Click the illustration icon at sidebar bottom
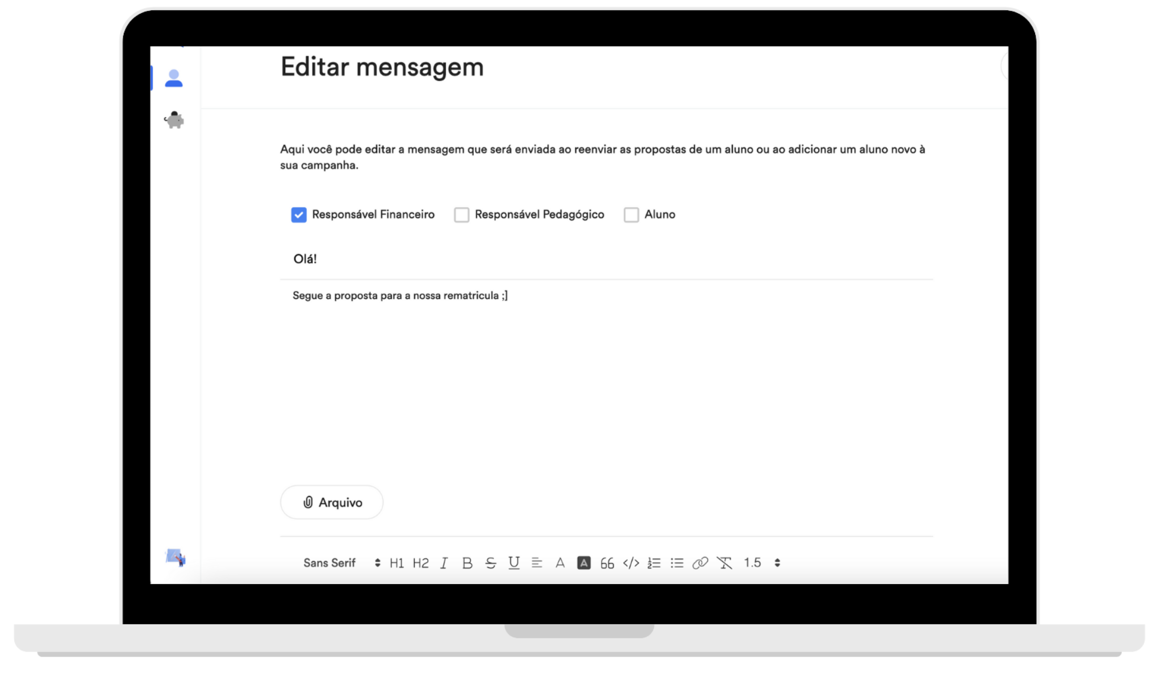The height and width of the screenshot is (676, 1168). pyautogui.click(x=176, y=558)
